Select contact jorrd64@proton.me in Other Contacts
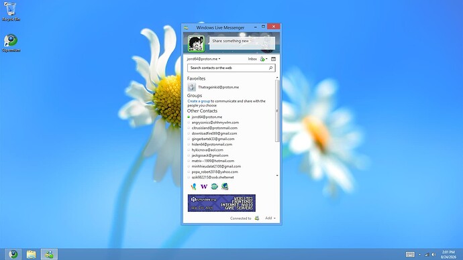This screenshot has height=260, width=463. point(207,117)
